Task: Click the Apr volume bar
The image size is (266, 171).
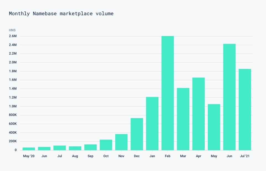Action: tap(198, 114)
